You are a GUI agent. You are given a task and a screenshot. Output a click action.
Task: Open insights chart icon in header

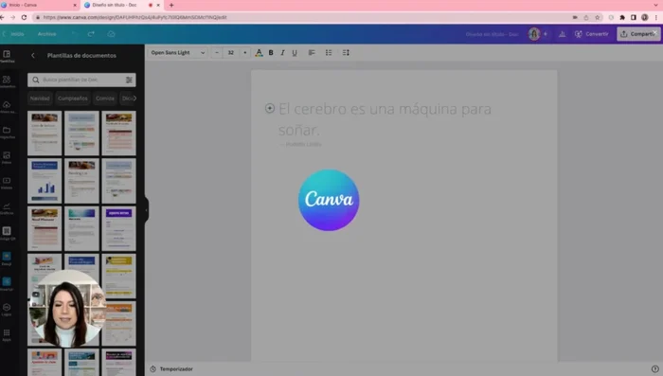562,34
